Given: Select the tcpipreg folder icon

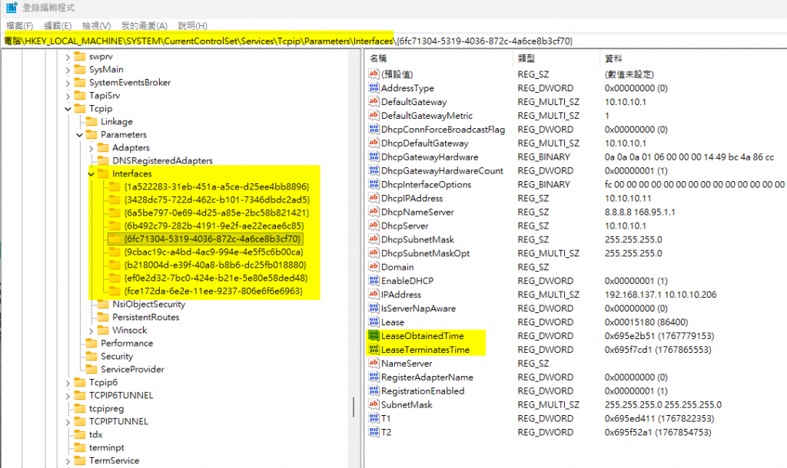Looking at the screenshot, I should (x=80, y=408).
